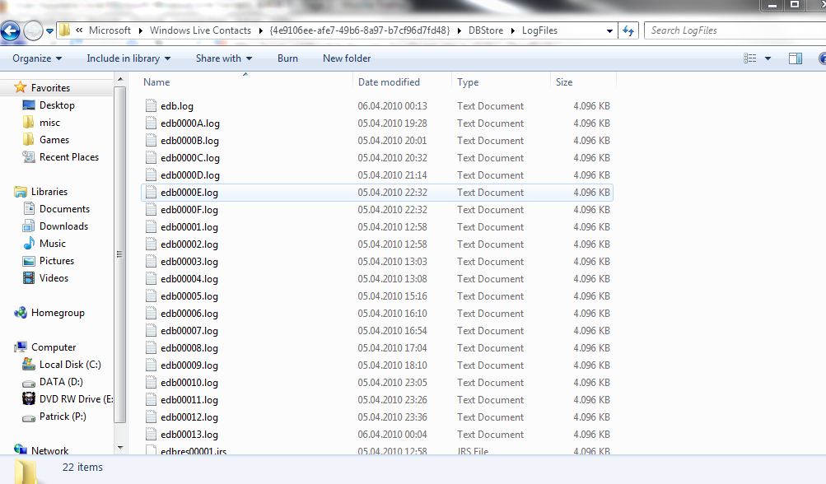The image size is (826, 484).
Task: Open the Organize menu
Action: coord(37,58)
